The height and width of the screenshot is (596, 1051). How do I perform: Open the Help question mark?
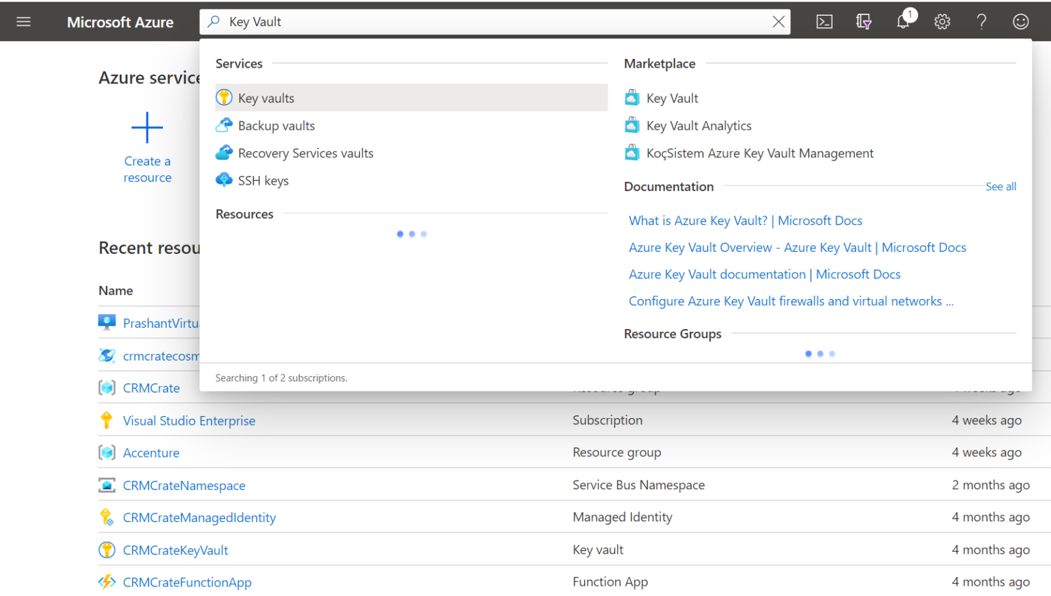coord(981,22)
